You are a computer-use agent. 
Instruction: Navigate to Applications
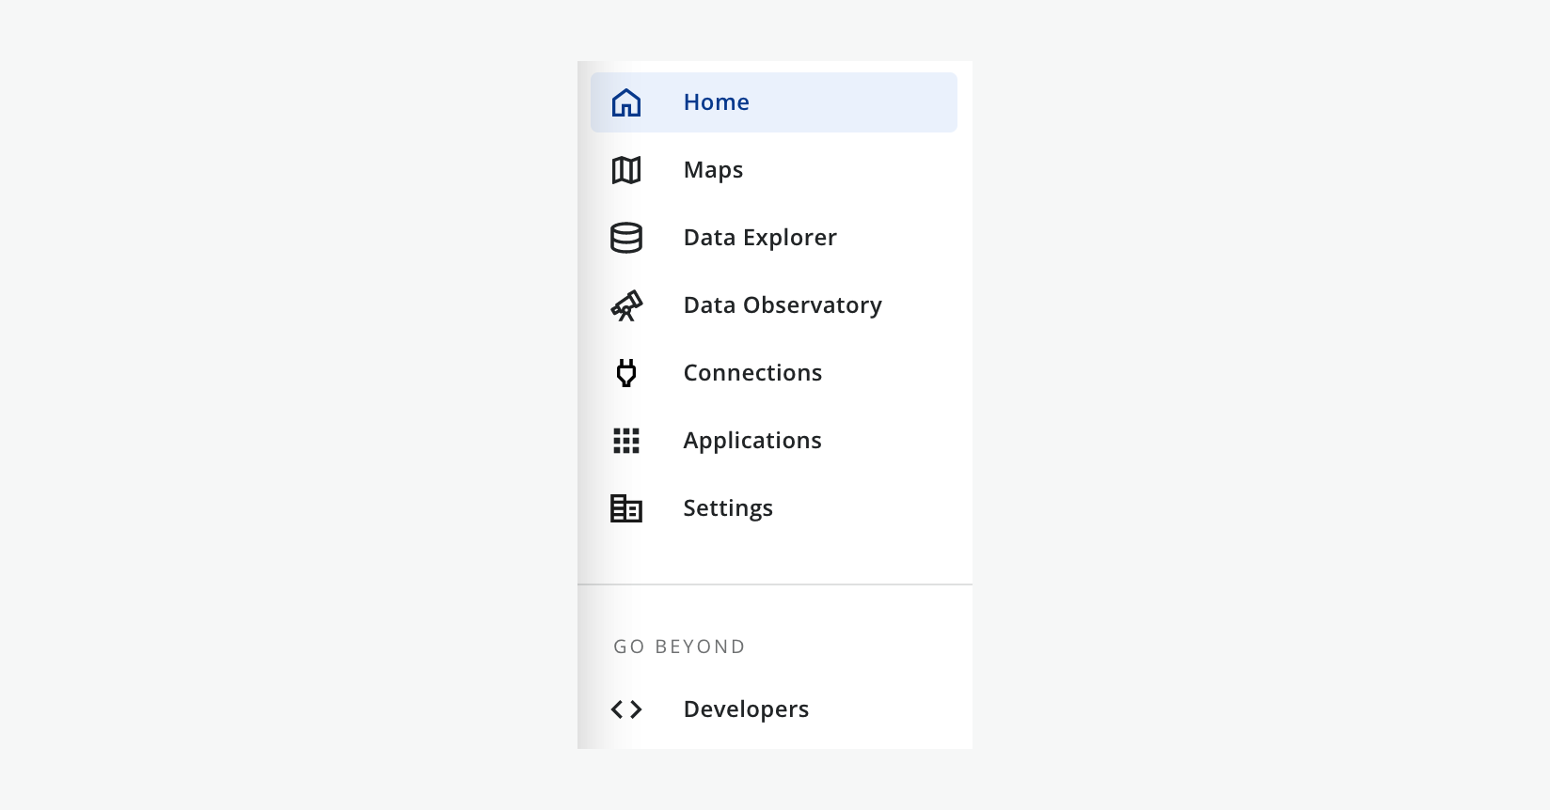(x=774, y=441)
